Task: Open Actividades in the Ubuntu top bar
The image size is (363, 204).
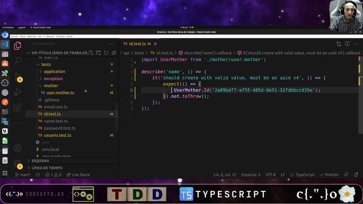Action: click(x=8, y=28)
